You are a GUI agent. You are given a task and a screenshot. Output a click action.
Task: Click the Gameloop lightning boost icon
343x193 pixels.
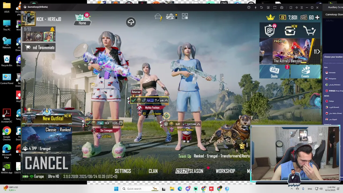255,8
